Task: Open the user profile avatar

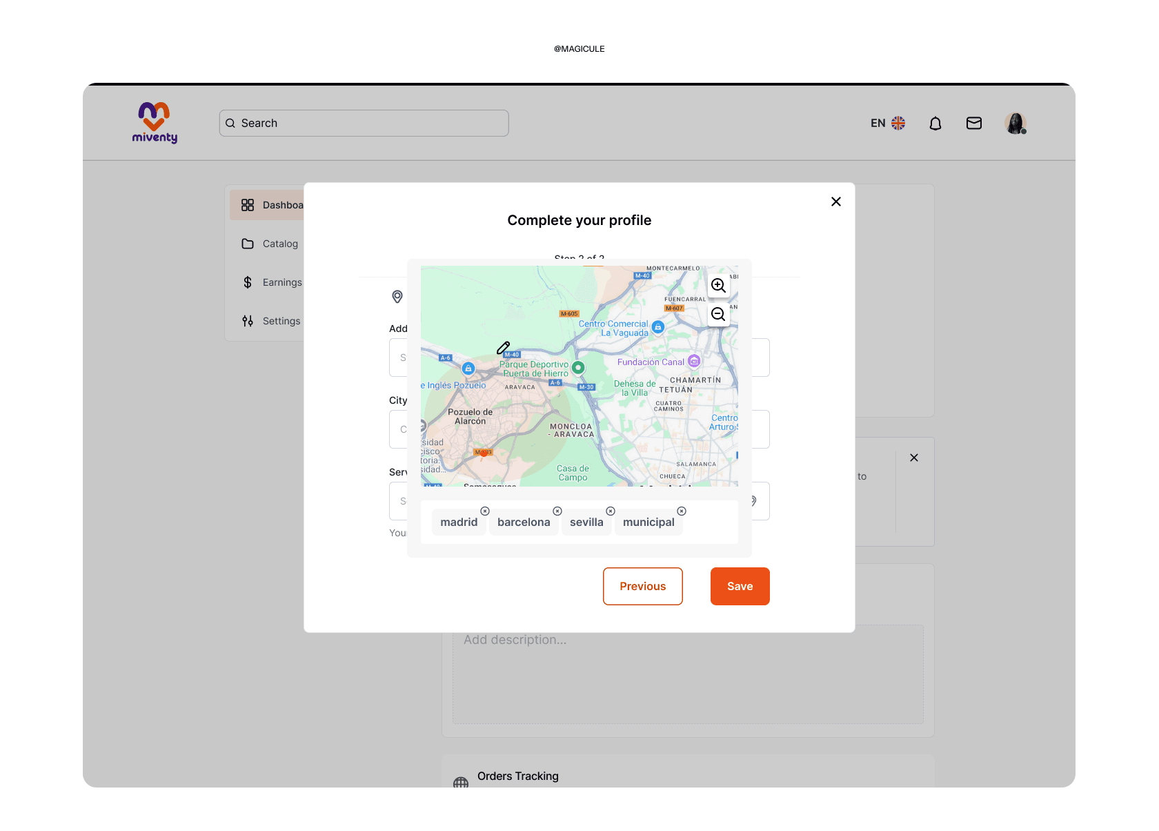Action: point(1016,123)
